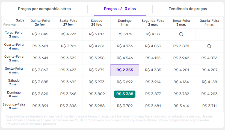Click the R$ 3.711 fare
This screenshot has height=130, width=225.
(209, 106)
